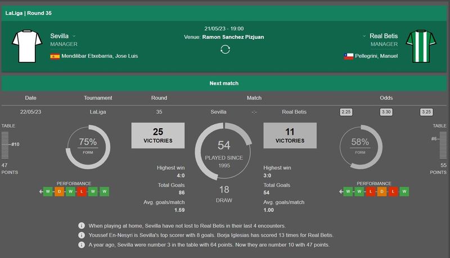
Task: Click the Sevilla team name in header
Action: click(x=60, y=36)
